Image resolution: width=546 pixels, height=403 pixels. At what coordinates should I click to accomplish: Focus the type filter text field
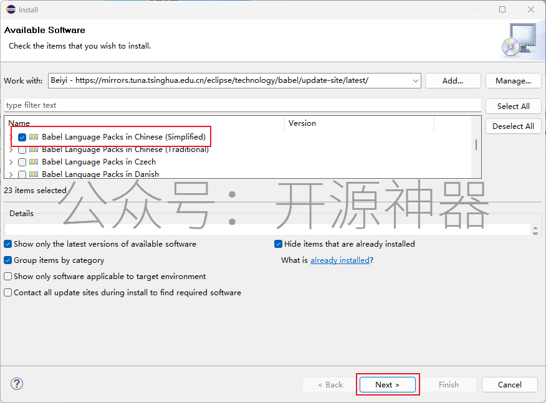(x=242, y=105)
